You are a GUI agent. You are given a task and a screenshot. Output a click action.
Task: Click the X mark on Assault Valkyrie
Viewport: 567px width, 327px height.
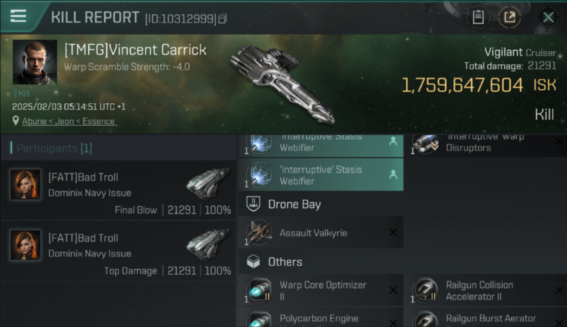click(393, 233)
